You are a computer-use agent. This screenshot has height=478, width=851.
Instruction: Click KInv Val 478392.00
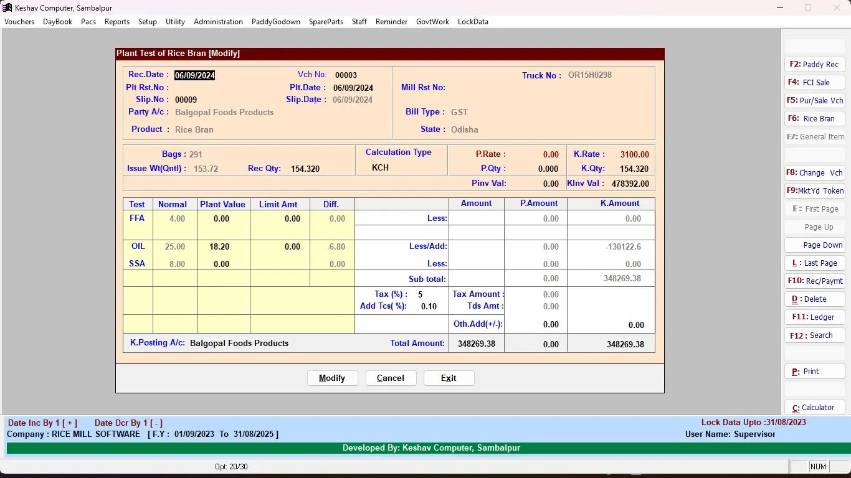coord(630,184)
